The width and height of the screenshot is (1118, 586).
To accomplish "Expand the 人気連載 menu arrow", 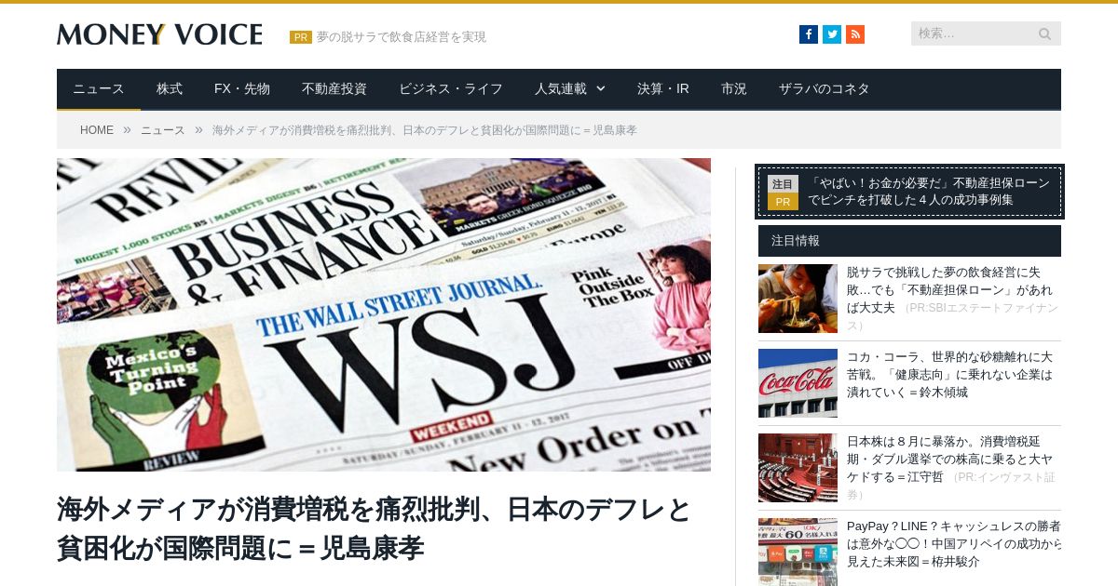I will coord(601,88).
